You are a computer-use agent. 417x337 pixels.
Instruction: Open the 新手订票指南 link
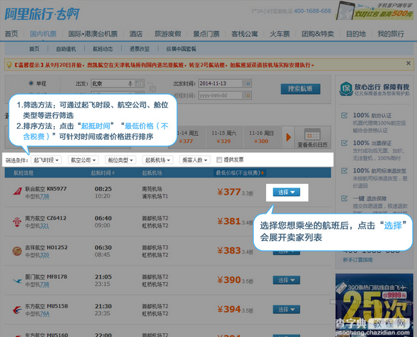pyautogui.click(x=358, y=260)
